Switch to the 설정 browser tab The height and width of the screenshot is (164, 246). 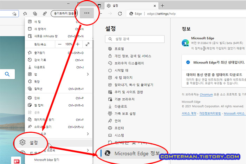pos(131,6)
